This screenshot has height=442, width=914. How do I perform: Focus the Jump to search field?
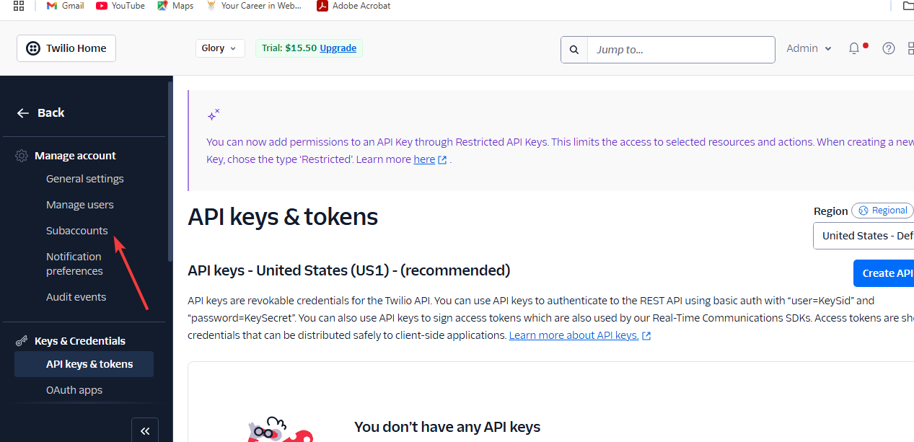click(681, 50)
